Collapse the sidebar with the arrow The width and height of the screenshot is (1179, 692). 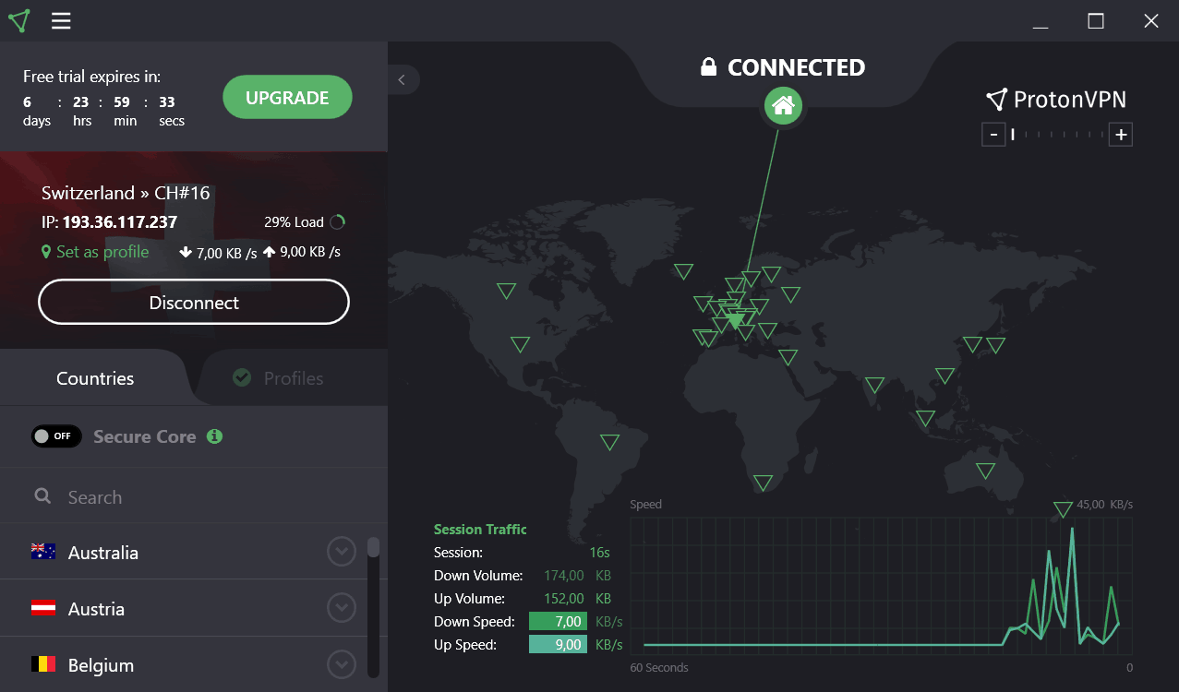coord(403,79)
